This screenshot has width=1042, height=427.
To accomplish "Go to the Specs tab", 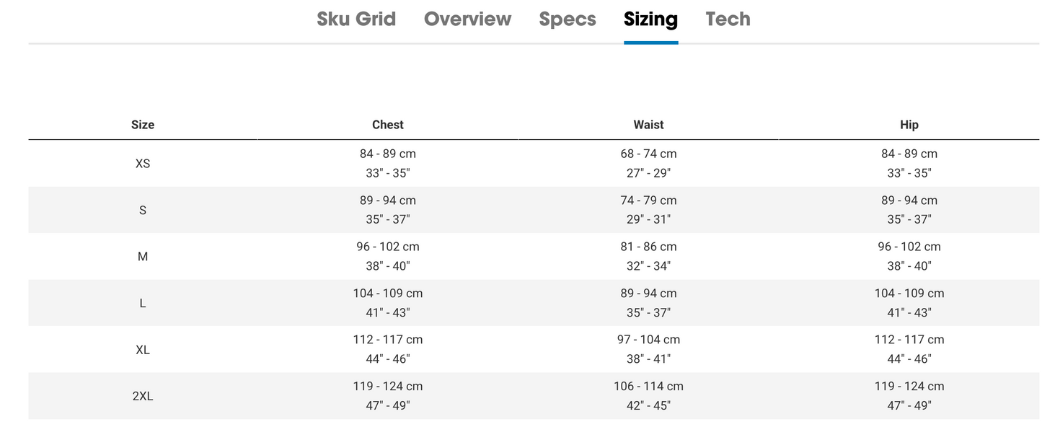I will [x=568, y=19].
